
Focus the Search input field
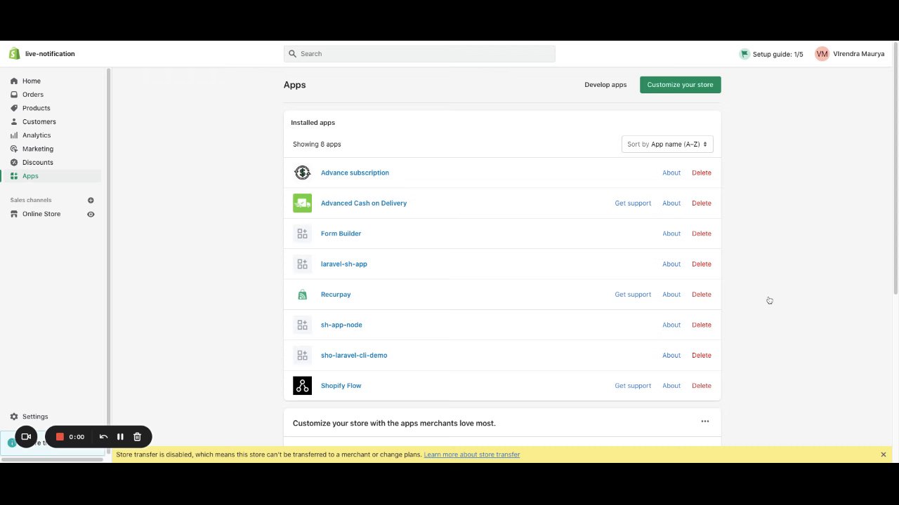421,54
